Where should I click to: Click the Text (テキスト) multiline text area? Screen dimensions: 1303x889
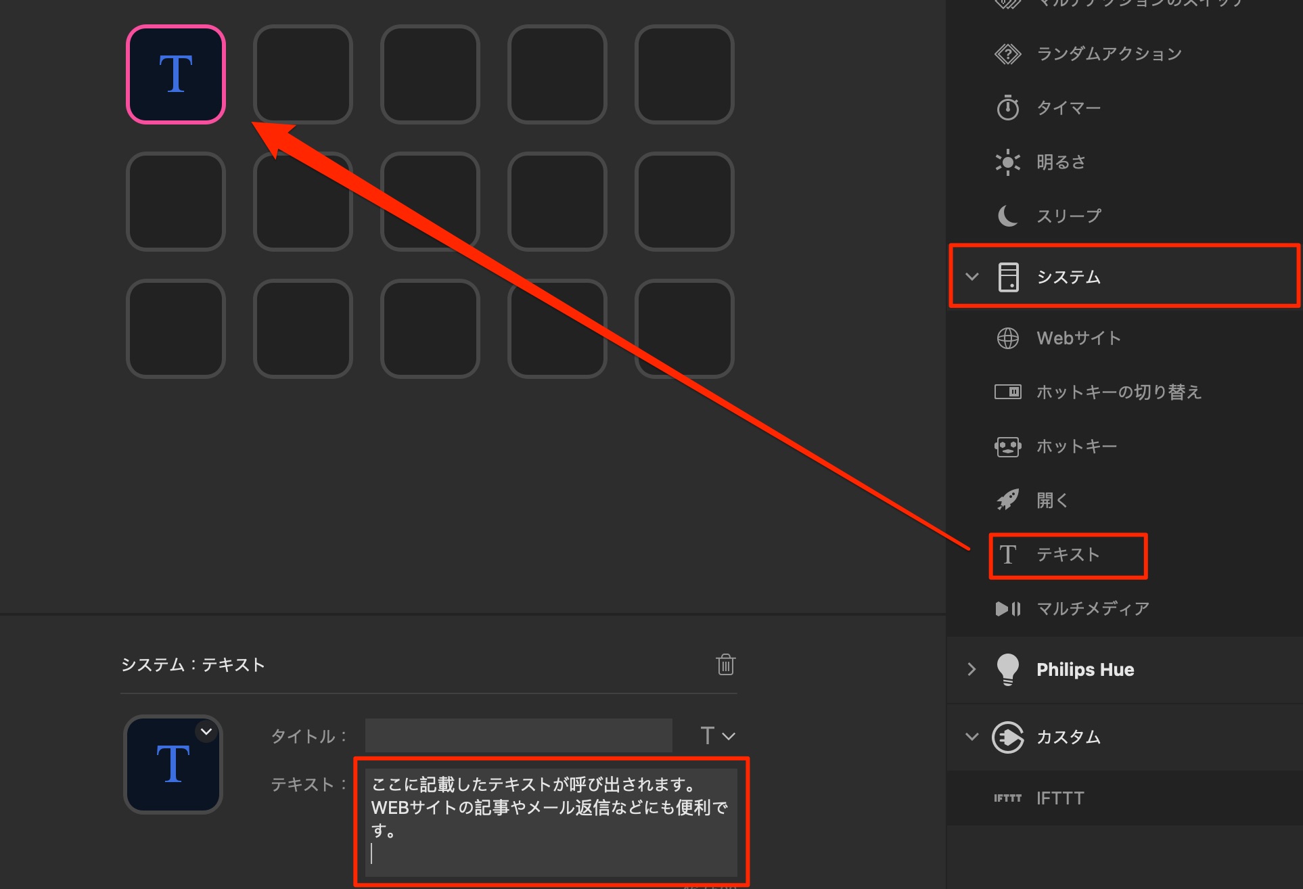[x=551, y=822]
